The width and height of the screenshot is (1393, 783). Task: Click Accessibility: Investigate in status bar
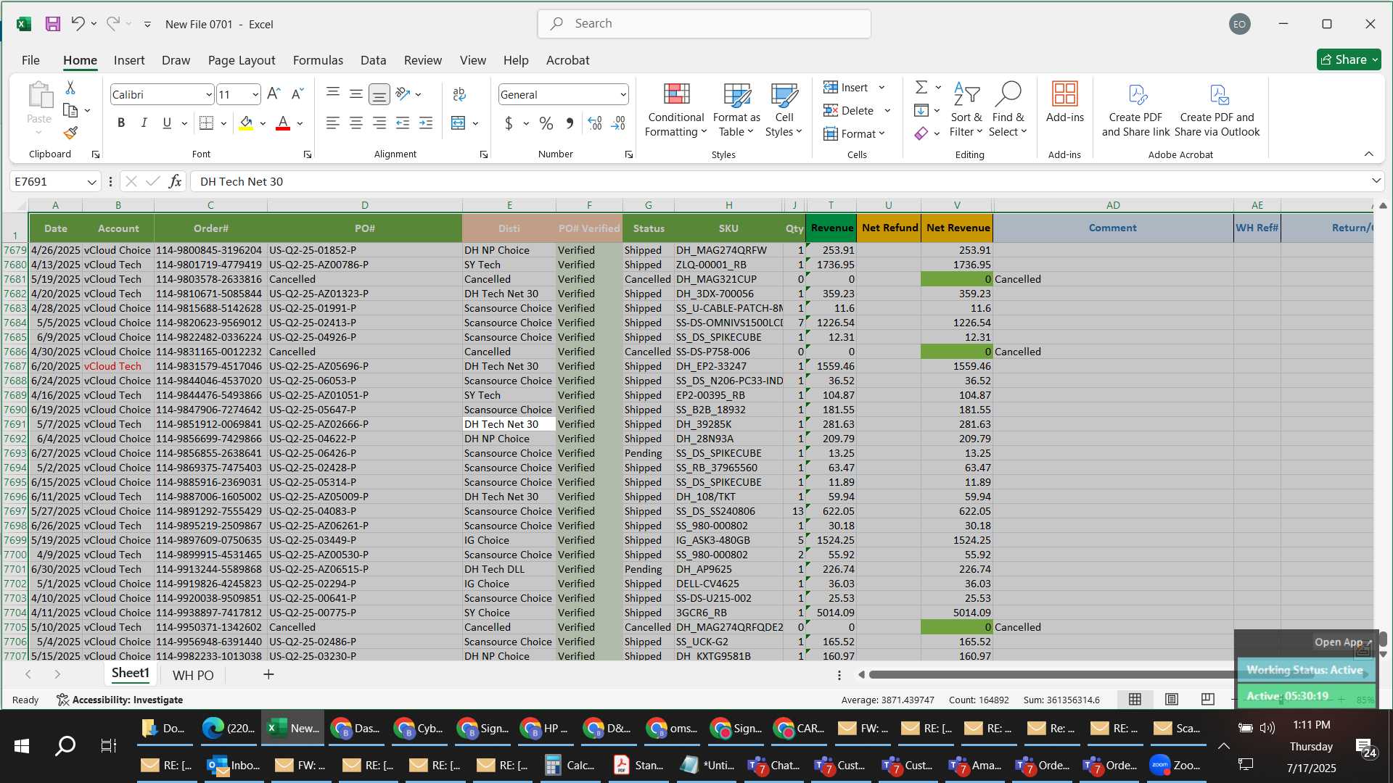coord(120,700)
